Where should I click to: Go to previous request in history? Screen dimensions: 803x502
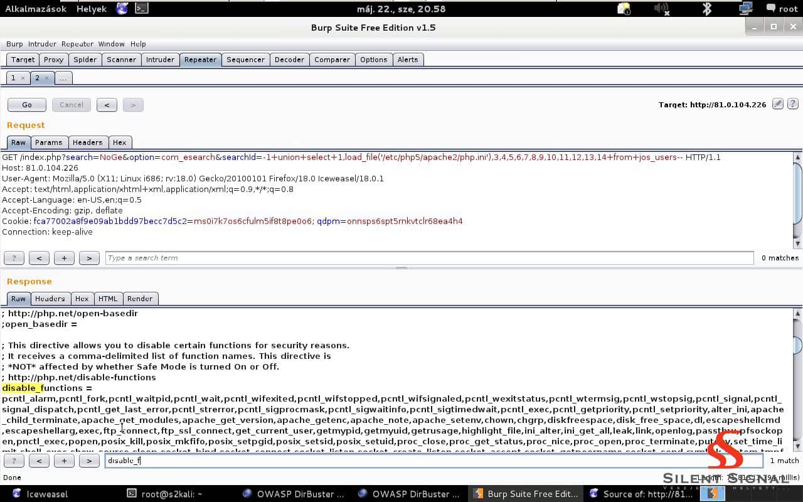tap(107, 105)
